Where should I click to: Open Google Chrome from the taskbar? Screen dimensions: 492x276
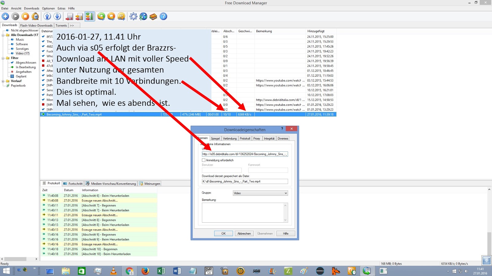click(x=129, y=271)
